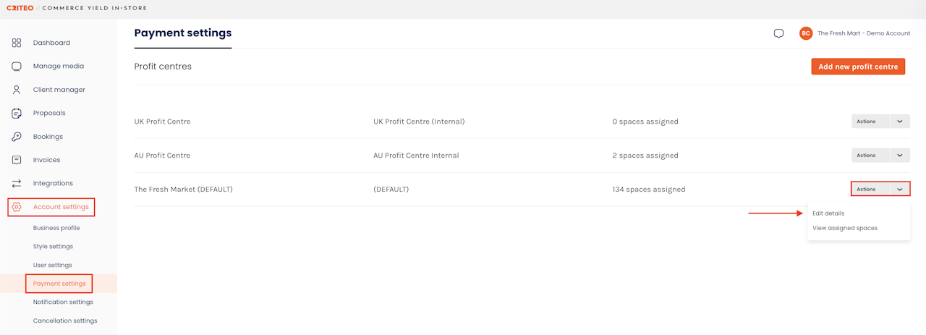
Task: Toggle Actions chevron for The Fresh Market
Action: coord(899,190)
